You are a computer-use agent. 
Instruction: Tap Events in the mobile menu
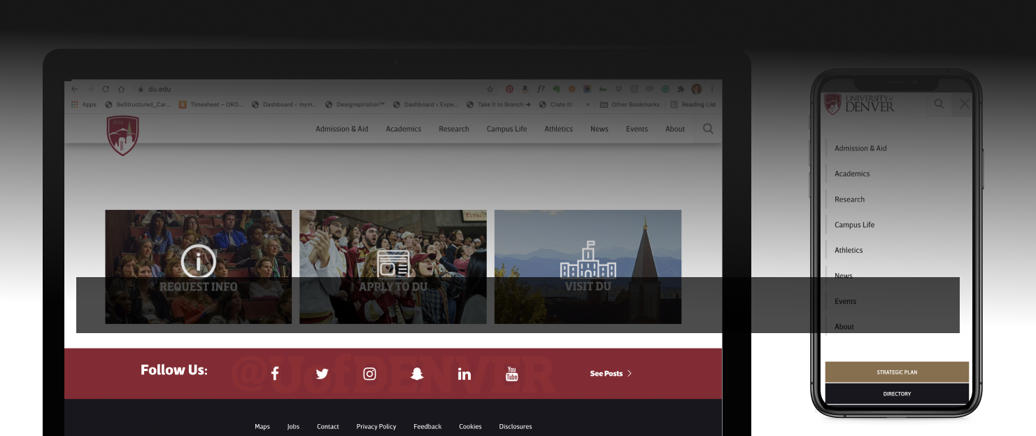coord(845,301)
